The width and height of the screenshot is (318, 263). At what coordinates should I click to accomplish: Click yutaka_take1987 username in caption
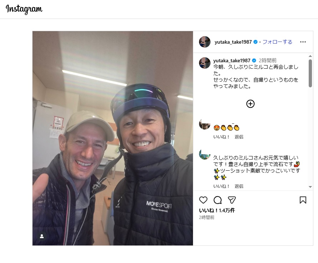click(232, 60)
